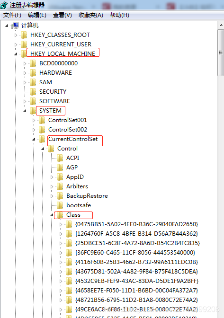Screen dimensions: 224x318
Task: Click the SECURITY folder icon
Action: click(x=33, y=92)
